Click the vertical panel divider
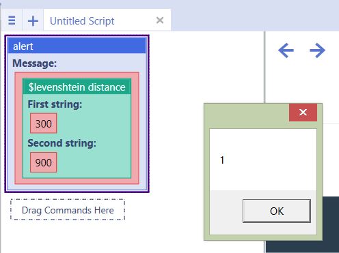The image size is (339, 253). (265, 67)
